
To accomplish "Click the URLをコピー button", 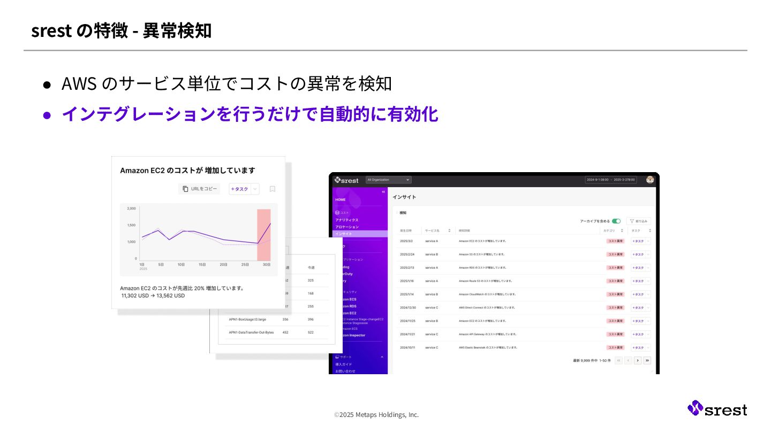I will coord(199,189).
